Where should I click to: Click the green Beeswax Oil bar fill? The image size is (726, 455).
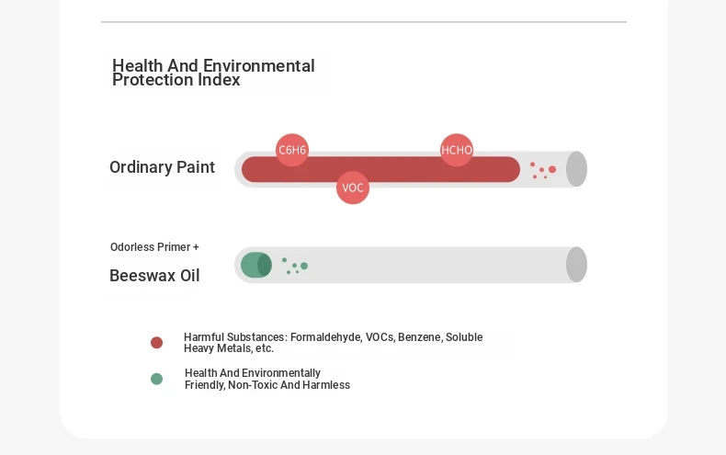[256, 265]
